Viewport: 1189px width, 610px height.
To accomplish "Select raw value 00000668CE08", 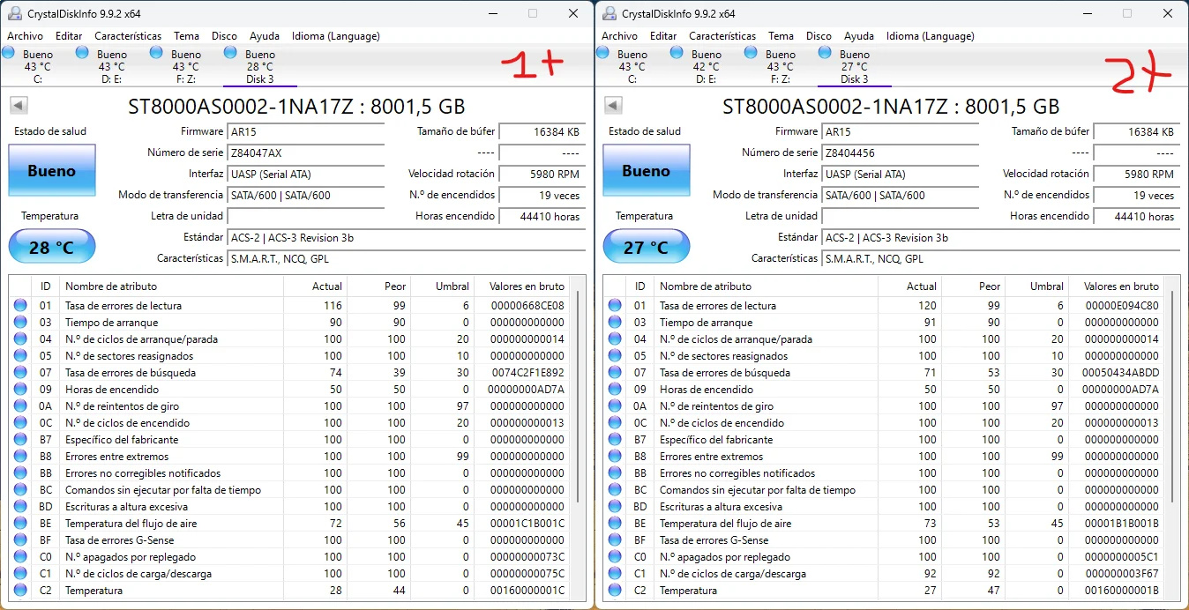I will (x=527, y=306).
